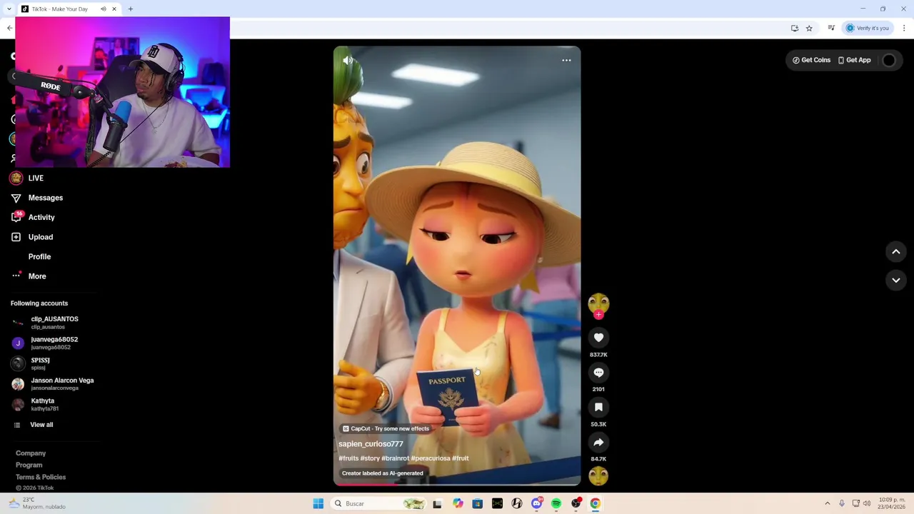Open Chrome tab search dropdown
Image resolution: width=914 pixels, height=514 pixels.
(9, 9)
